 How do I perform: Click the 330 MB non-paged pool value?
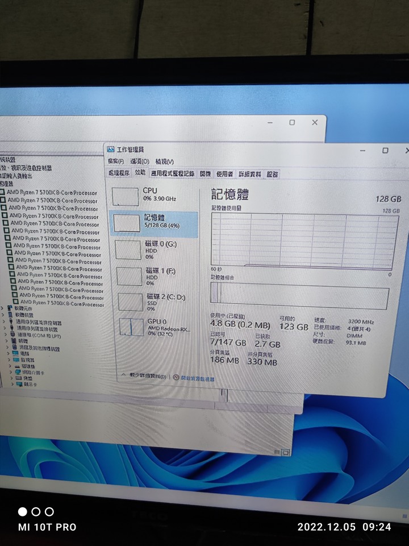(262, 362)
